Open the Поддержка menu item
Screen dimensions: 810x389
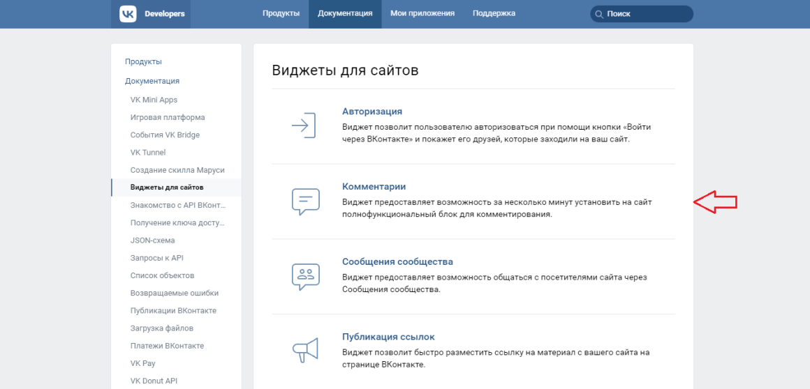tap(494, 14)
